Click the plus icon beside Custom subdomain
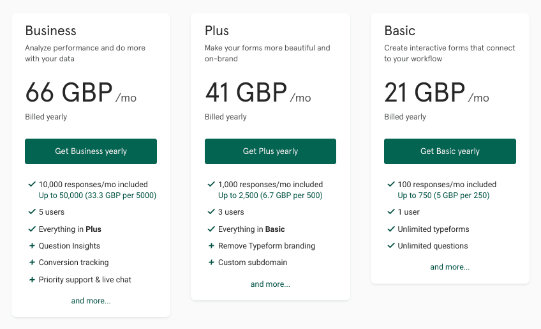The image size is (541, 329). [x=212, y=263]
